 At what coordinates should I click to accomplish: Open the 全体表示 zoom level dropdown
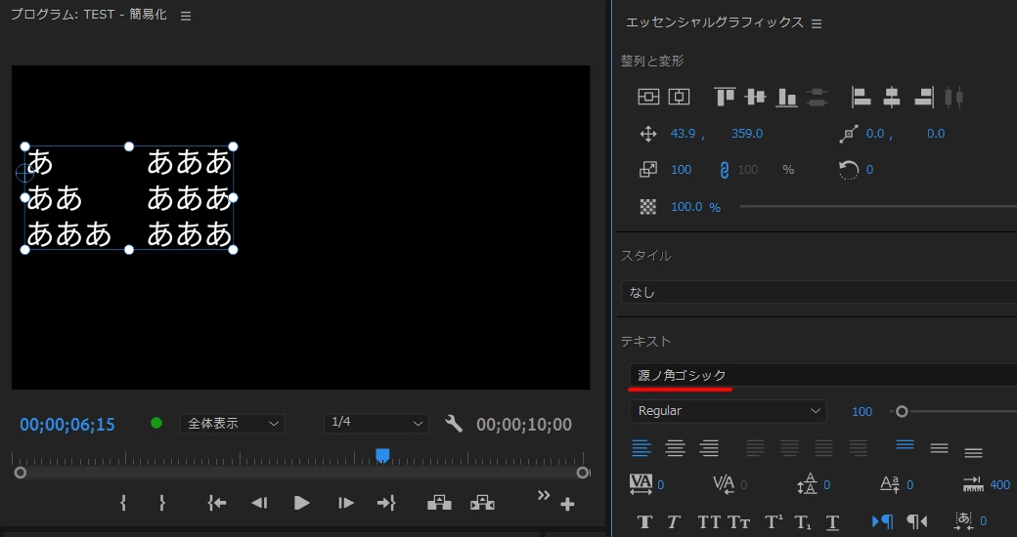pos(232,424)
